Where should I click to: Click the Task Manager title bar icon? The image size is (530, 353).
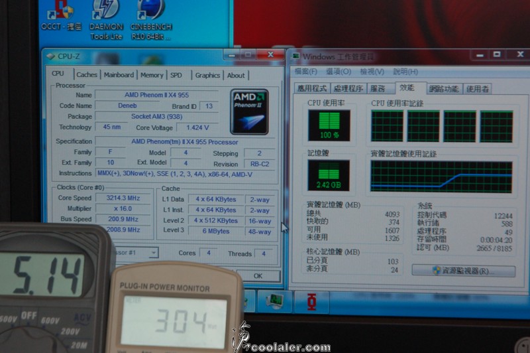pos(295,56)
